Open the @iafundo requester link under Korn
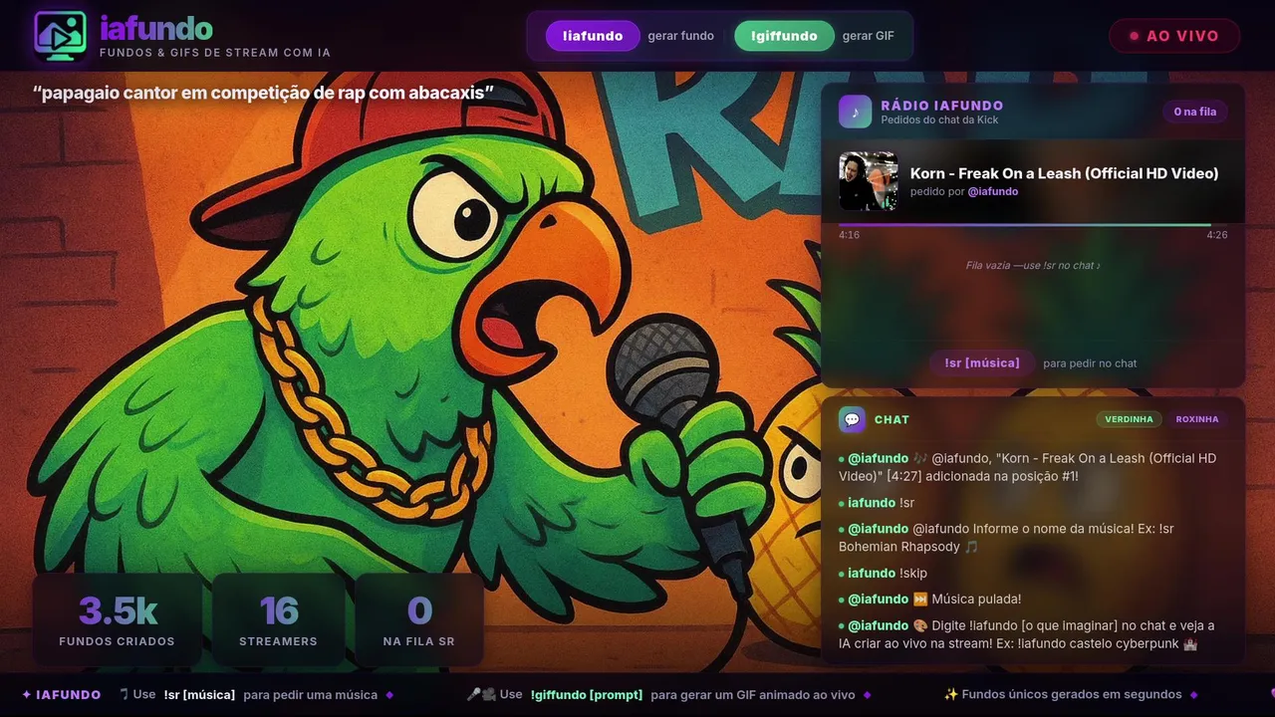 pyautogui.click(x=993, y=191)
